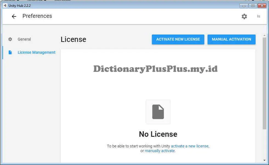Viewport: 269px width, 165px height.
Task: Click the Unity logo in the title bar
Action: point(5,5)
